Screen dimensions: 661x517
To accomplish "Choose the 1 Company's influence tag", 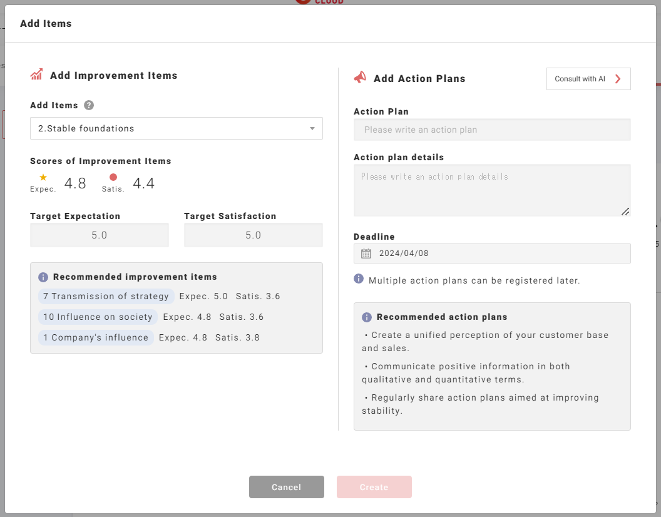I will point(96,337).
